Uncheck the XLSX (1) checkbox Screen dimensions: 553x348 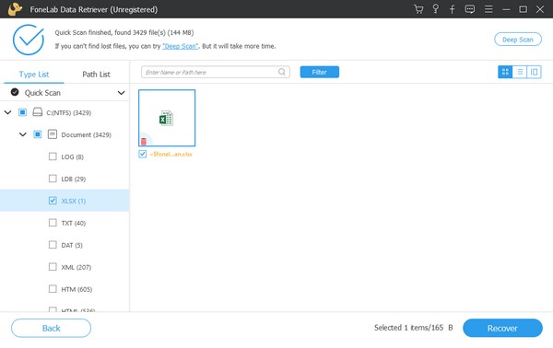point(53,201)
